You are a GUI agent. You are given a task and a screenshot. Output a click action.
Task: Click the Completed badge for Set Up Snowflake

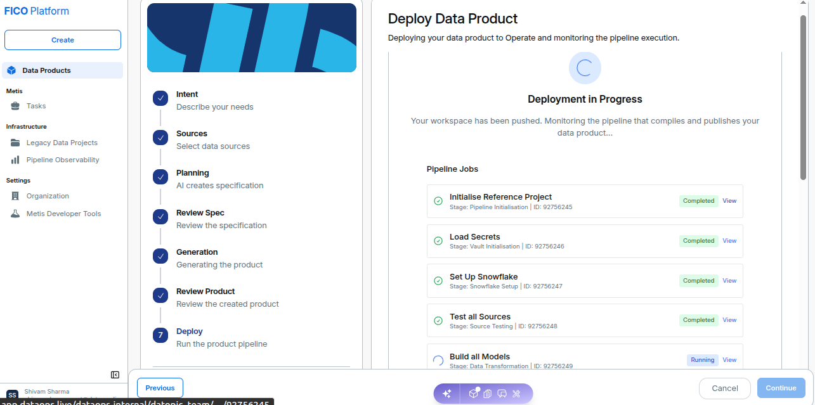point(699,281)
